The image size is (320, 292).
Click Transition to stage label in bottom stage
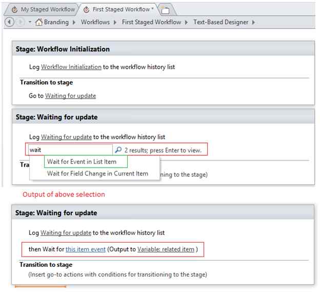[46, 265]
